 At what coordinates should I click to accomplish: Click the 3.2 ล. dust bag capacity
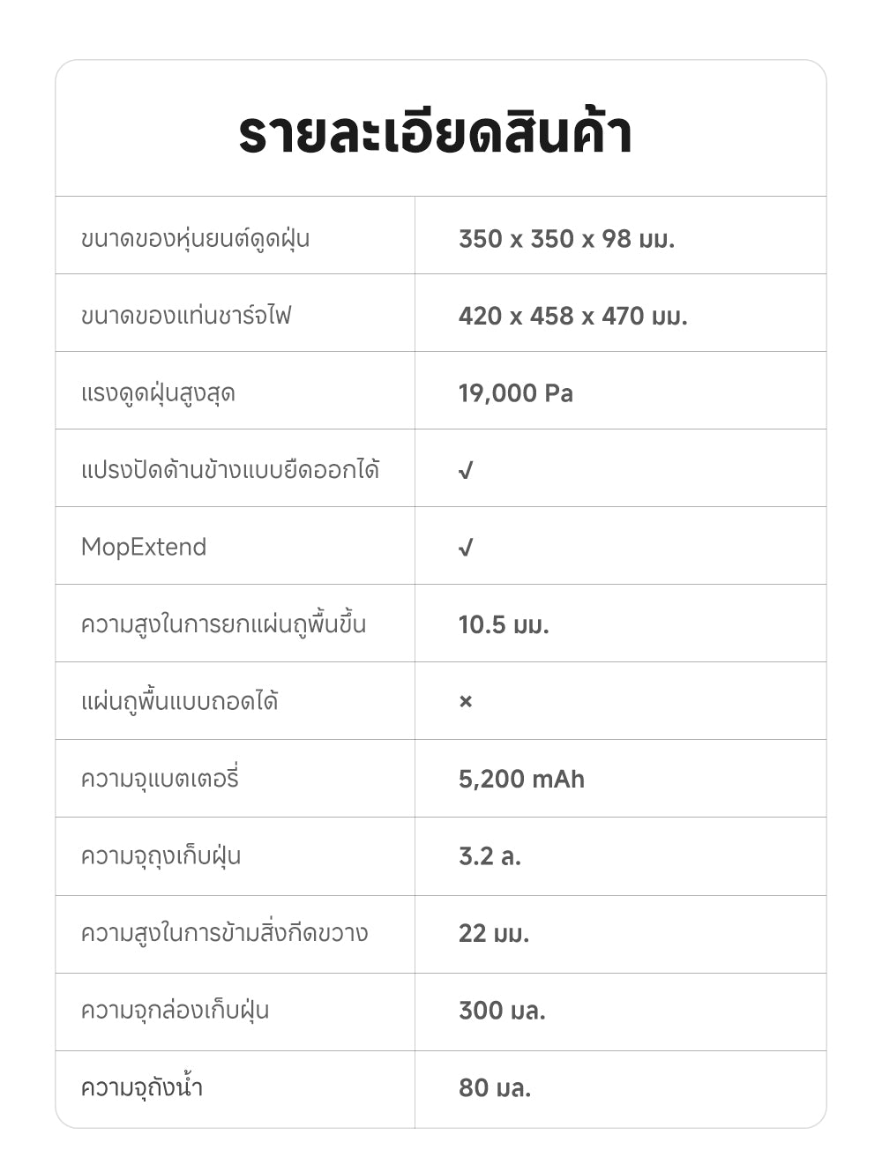[x=490, y=855]
